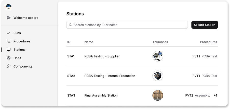Go to Runs in the sidebar

coord(17,33)
